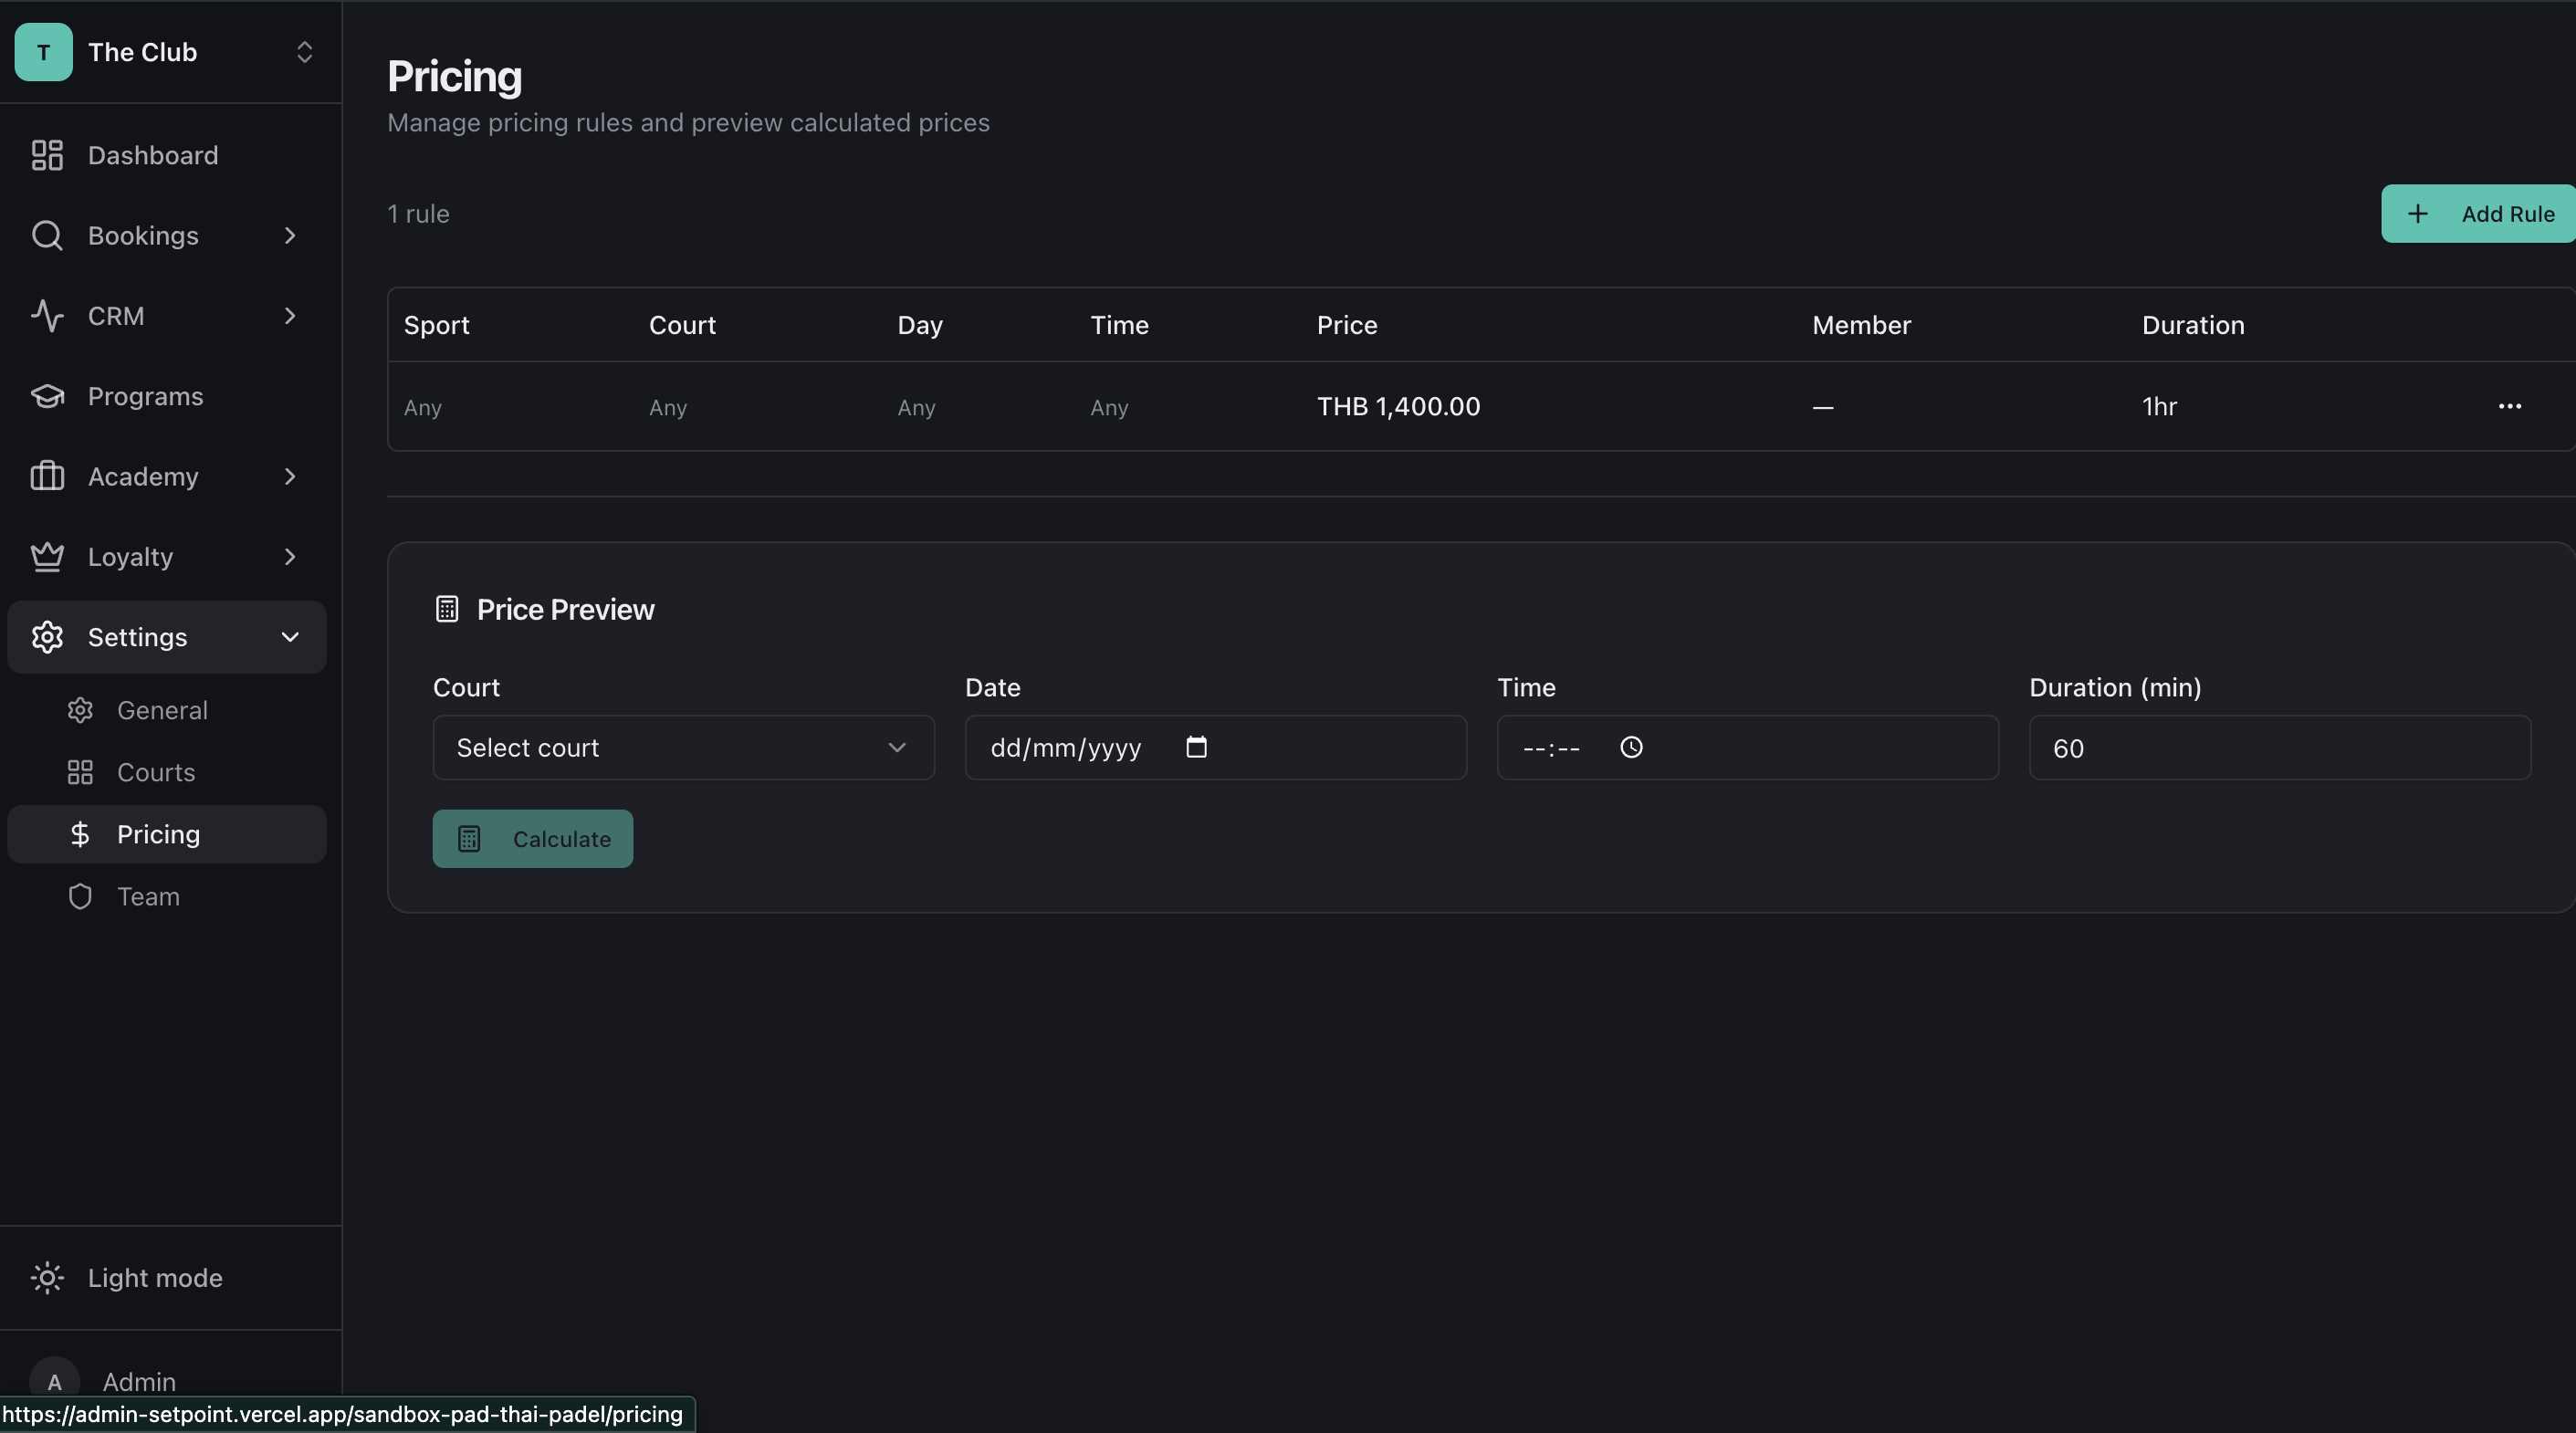Screen dimensions: 2576x1433
Task: Expand the CRM submenu chevron
Action: (290, 315)
